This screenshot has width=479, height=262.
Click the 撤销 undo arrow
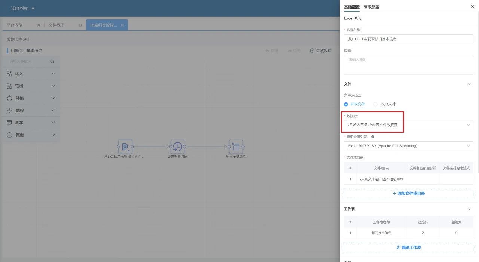pos(267,51)
